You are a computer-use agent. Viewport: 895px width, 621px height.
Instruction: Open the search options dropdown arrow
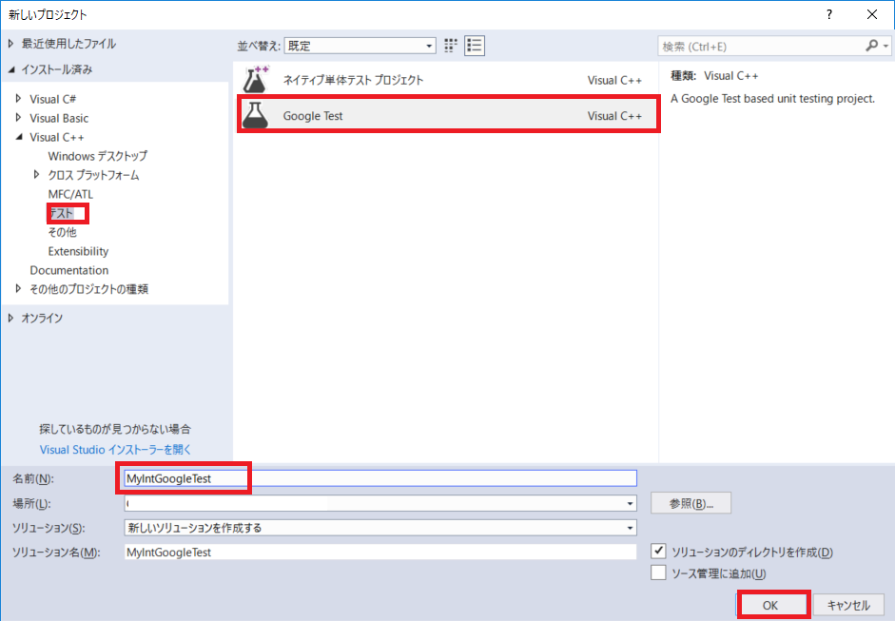[x=885, y=47]
